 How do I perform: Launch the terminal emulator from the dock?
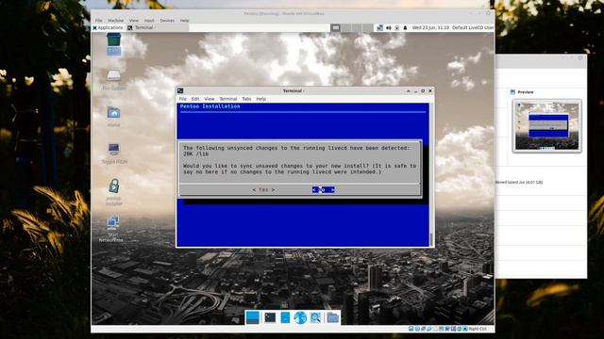(x=270, y=317)
